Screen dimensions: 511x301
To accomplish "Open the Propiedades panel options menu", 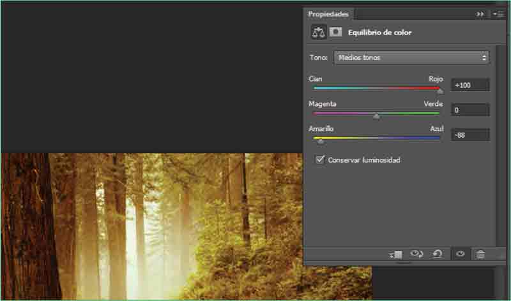I will (498, 13).
